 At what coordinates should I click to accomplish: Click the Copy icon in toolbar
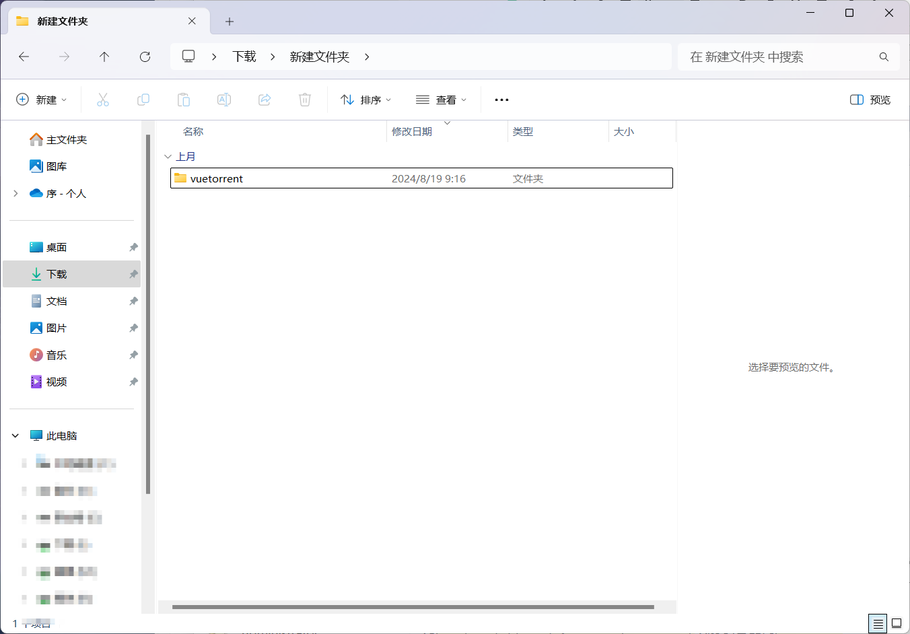143,100
